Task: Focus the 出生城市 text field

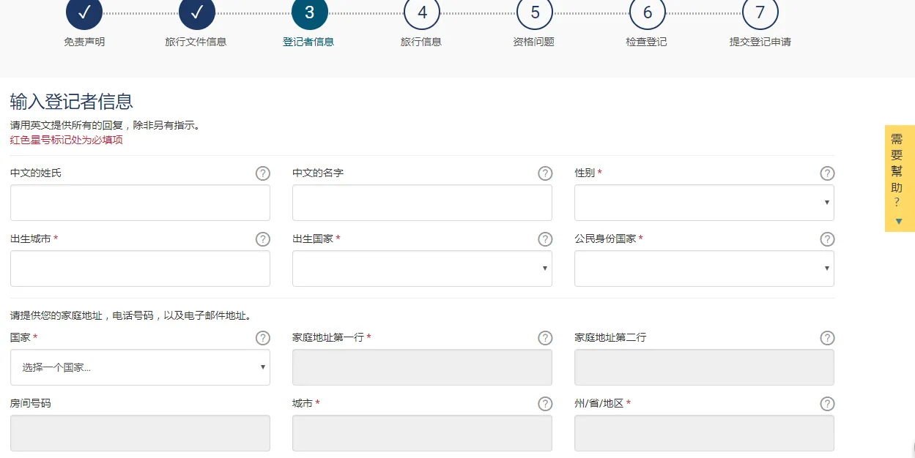Action: pyautogui.click(x=140, y=269)
